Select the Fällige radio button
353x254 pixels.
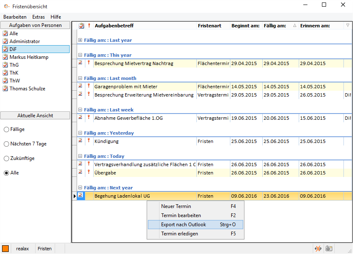point(7,129)
